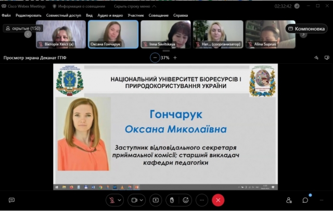Click Скрыть строку меню
Screen dimensions: 333x211
[x=135, y=6]
